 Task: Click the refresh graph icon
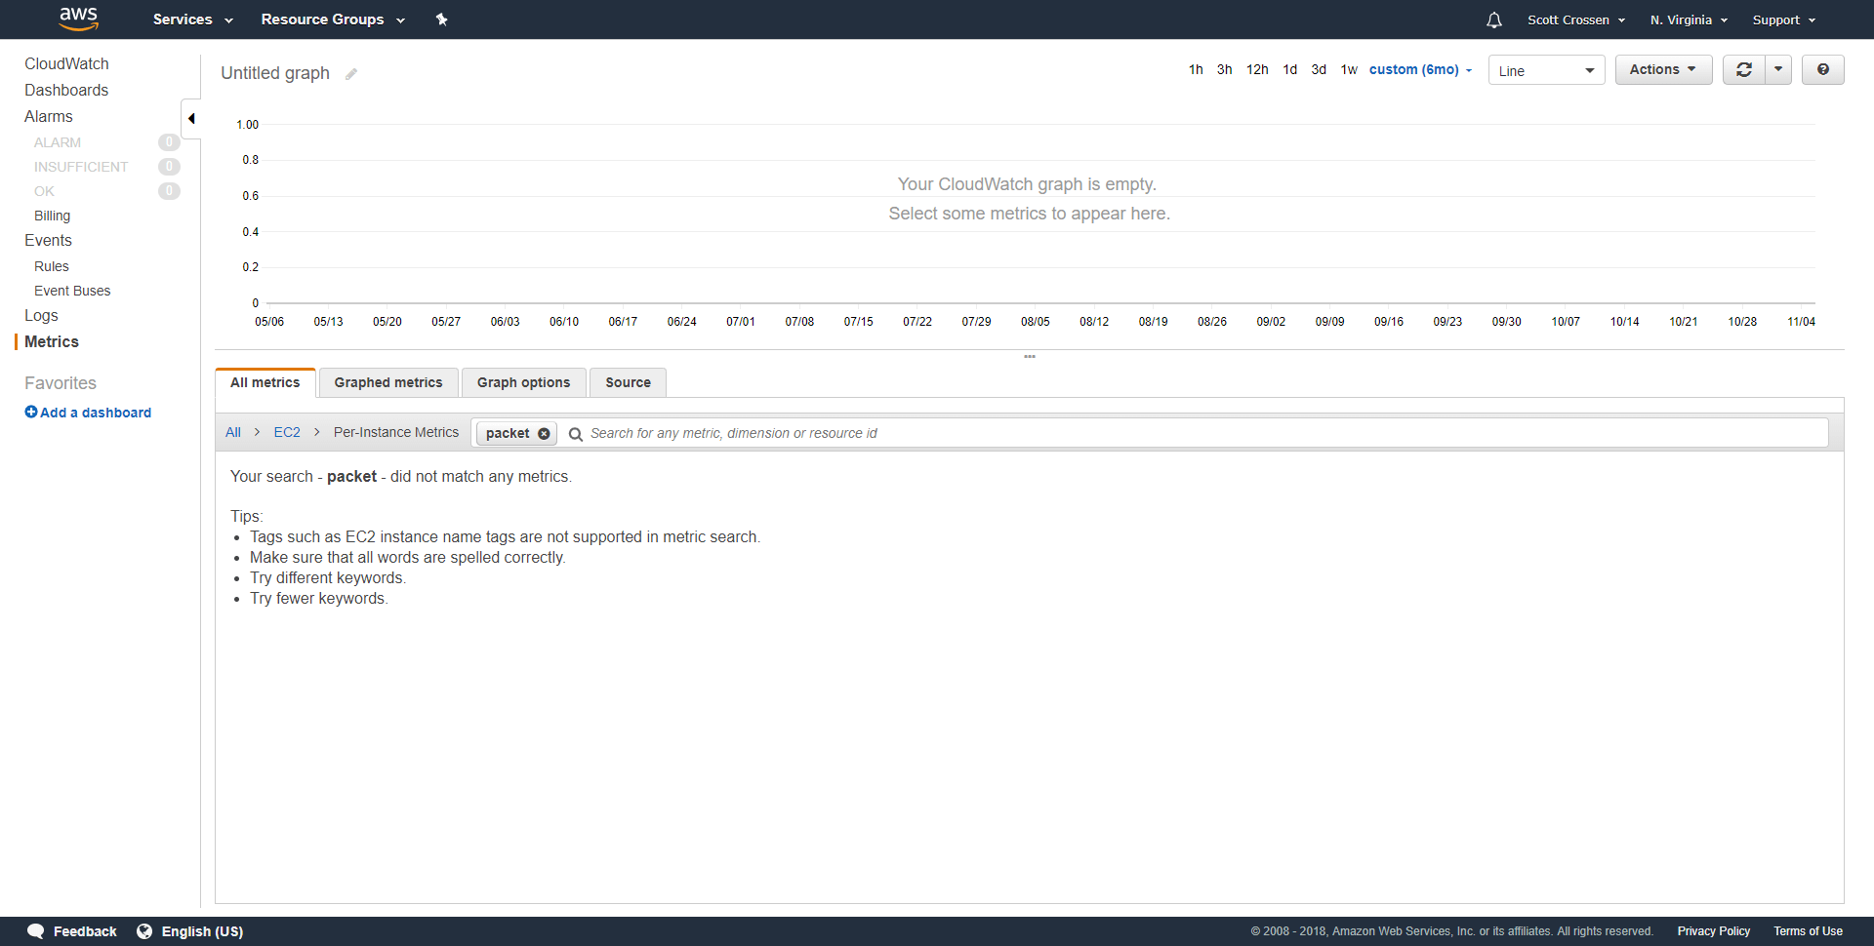click(1746, 69)
